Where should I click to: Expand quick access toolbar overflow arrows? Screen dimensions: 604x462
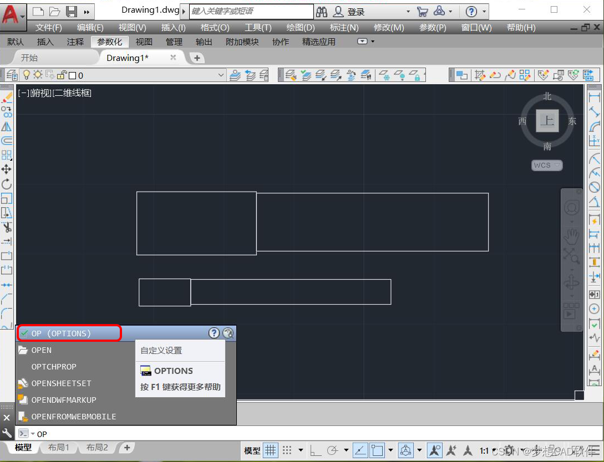(x=87, y=12)
